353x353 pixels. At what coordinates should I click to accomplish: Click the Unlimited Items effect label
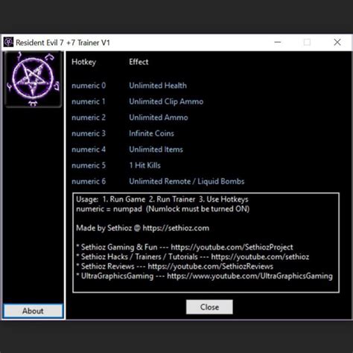[x=156, y=150]
